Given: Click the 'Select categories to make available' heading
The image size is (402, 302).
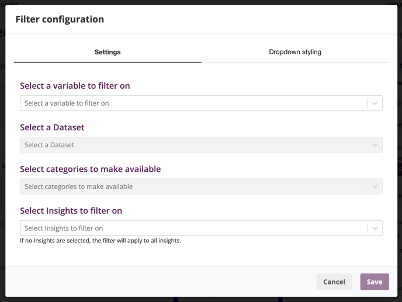Looking at the screenshot, I should [x=90, y=169].
